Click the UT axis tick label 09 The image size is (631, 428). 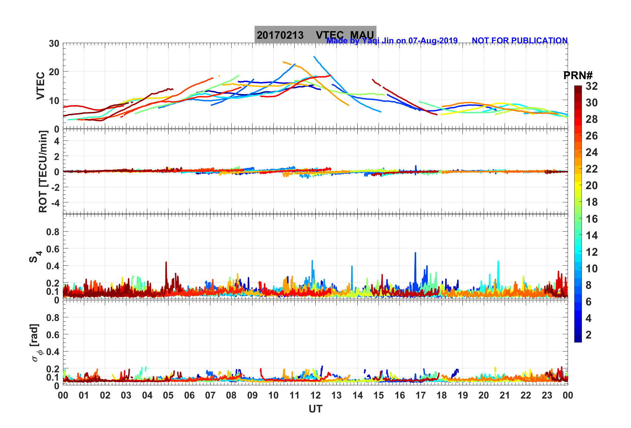pyautogui.click(x=252, y=395)
